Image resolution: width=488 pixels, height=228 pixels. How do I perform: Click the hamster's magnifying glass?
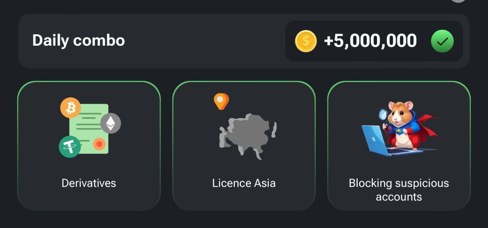point(383,115)
